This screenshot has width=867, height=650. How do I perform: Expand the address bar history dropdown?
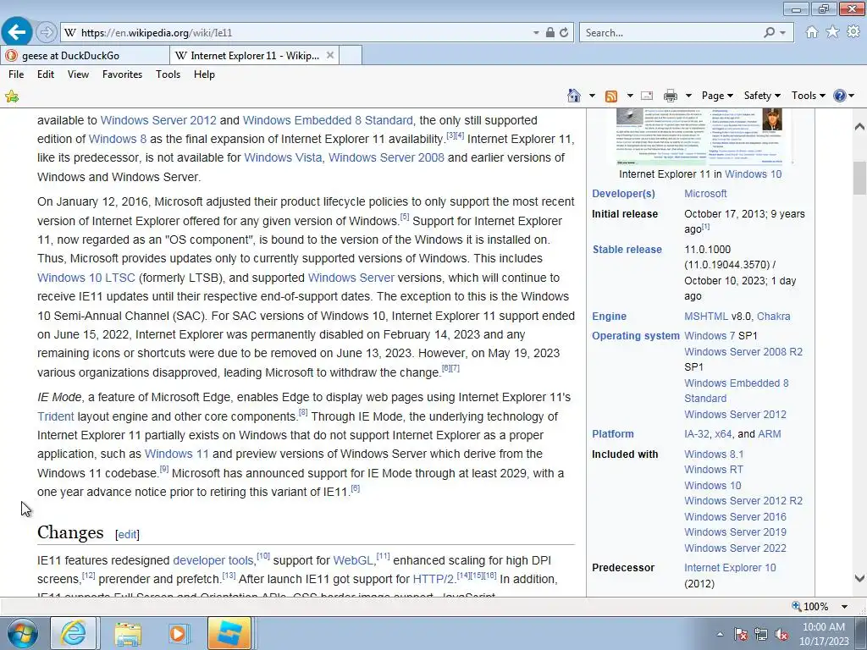click(536, 33)
